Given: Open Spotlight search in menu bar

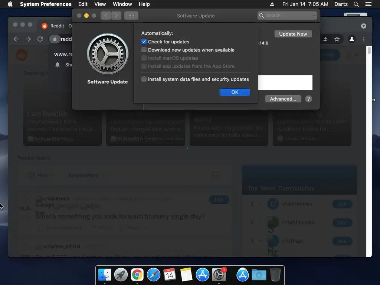Looking at the screenshot, I should 356,4.
